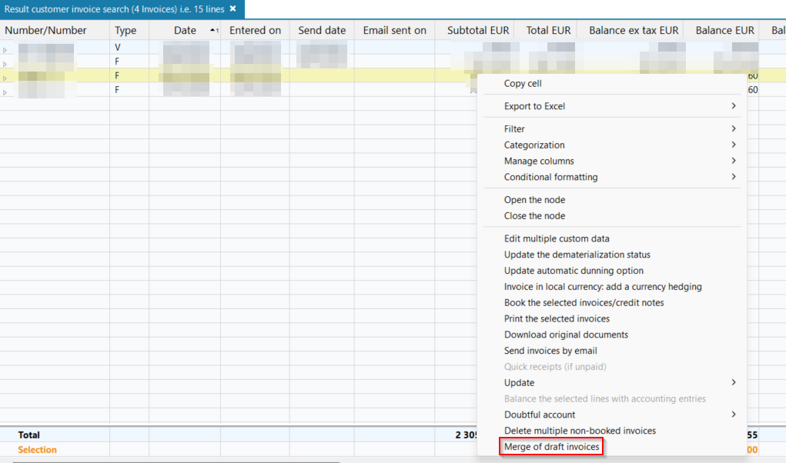Screen dimensions: 786x463
Task: Click Download original documents
Action: pos(566,335)
